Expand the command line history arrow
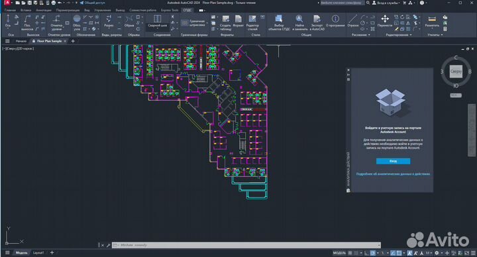The width and height of the screenshot is (477, 257). [379, 245]
